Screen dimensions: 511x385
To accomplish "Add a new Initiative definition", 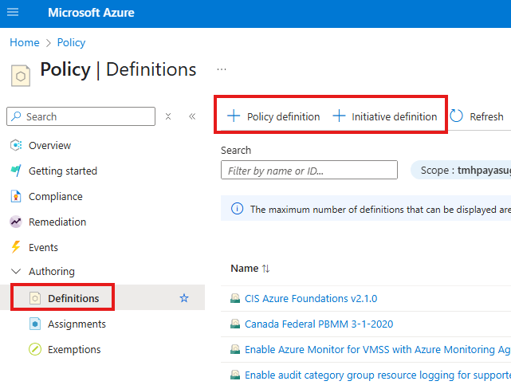I will [x=384, y=116].
